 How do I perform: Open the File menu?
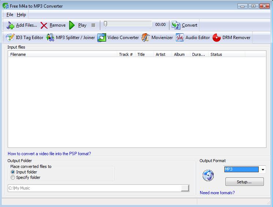(10, 15)
